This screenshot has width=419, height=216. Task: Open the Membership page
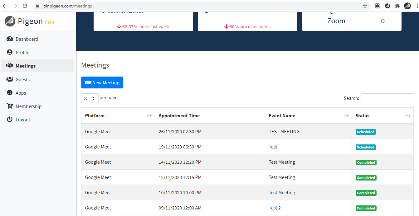coord(28,106)
